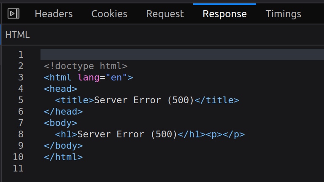The height and width of the screenshot is (182, 324).
Task: Click the opening '<head>' tag
Action: point(61,89)
